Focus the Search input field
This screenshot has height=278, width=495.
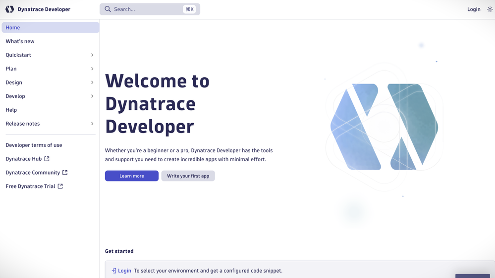pyautogui.click(x=144, y=9)
